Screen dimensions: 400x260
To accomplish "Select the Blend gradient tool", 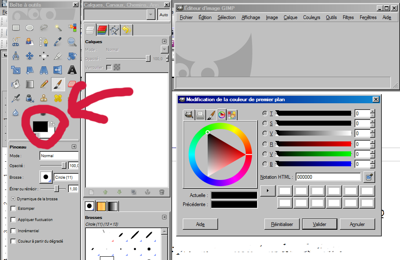I will [x=29, y=84].
